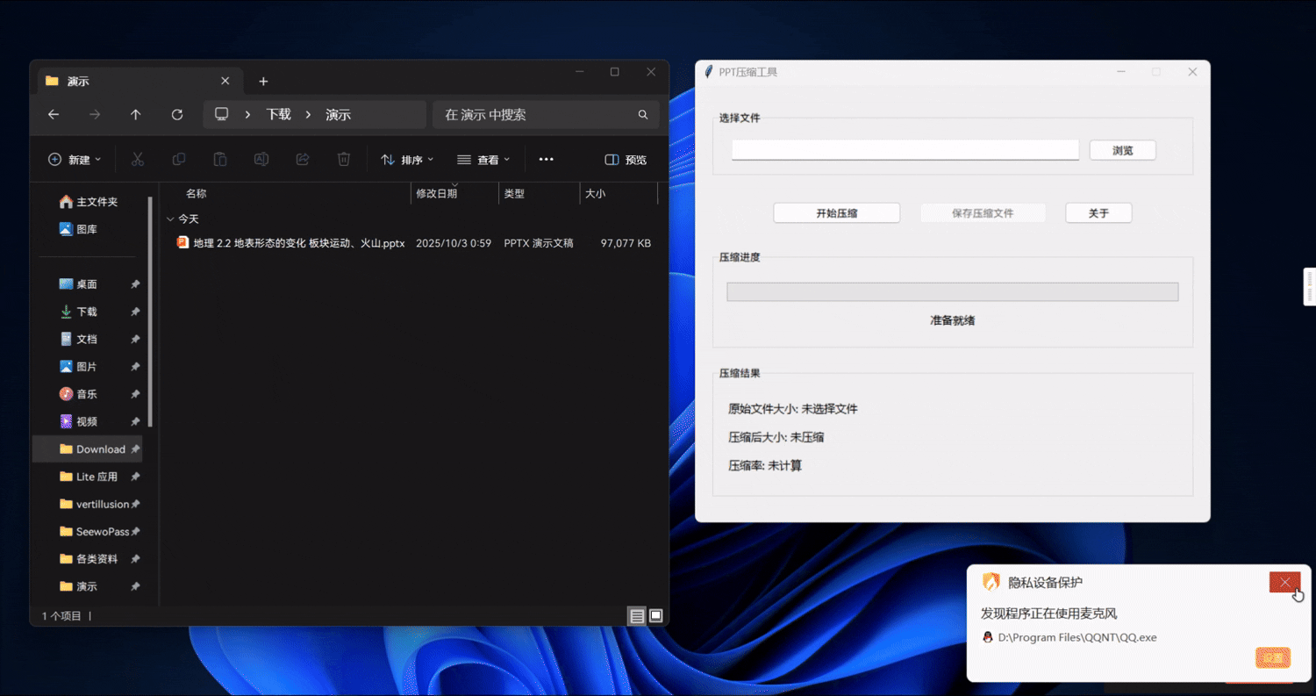This screenshot has height=696, width=1316.
Task: Click the 开始压缩 button
Action: 836,213
